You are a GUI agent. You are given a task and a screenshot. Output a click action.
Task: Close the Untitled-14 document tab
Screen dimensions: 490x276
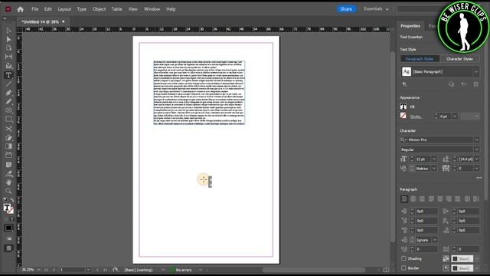pyautogui.click(x=63, y=21)
